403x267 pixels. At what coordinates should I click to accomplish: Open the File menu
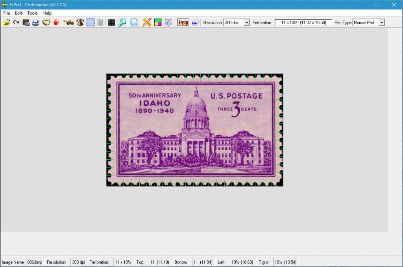click(x=6, y=13)
